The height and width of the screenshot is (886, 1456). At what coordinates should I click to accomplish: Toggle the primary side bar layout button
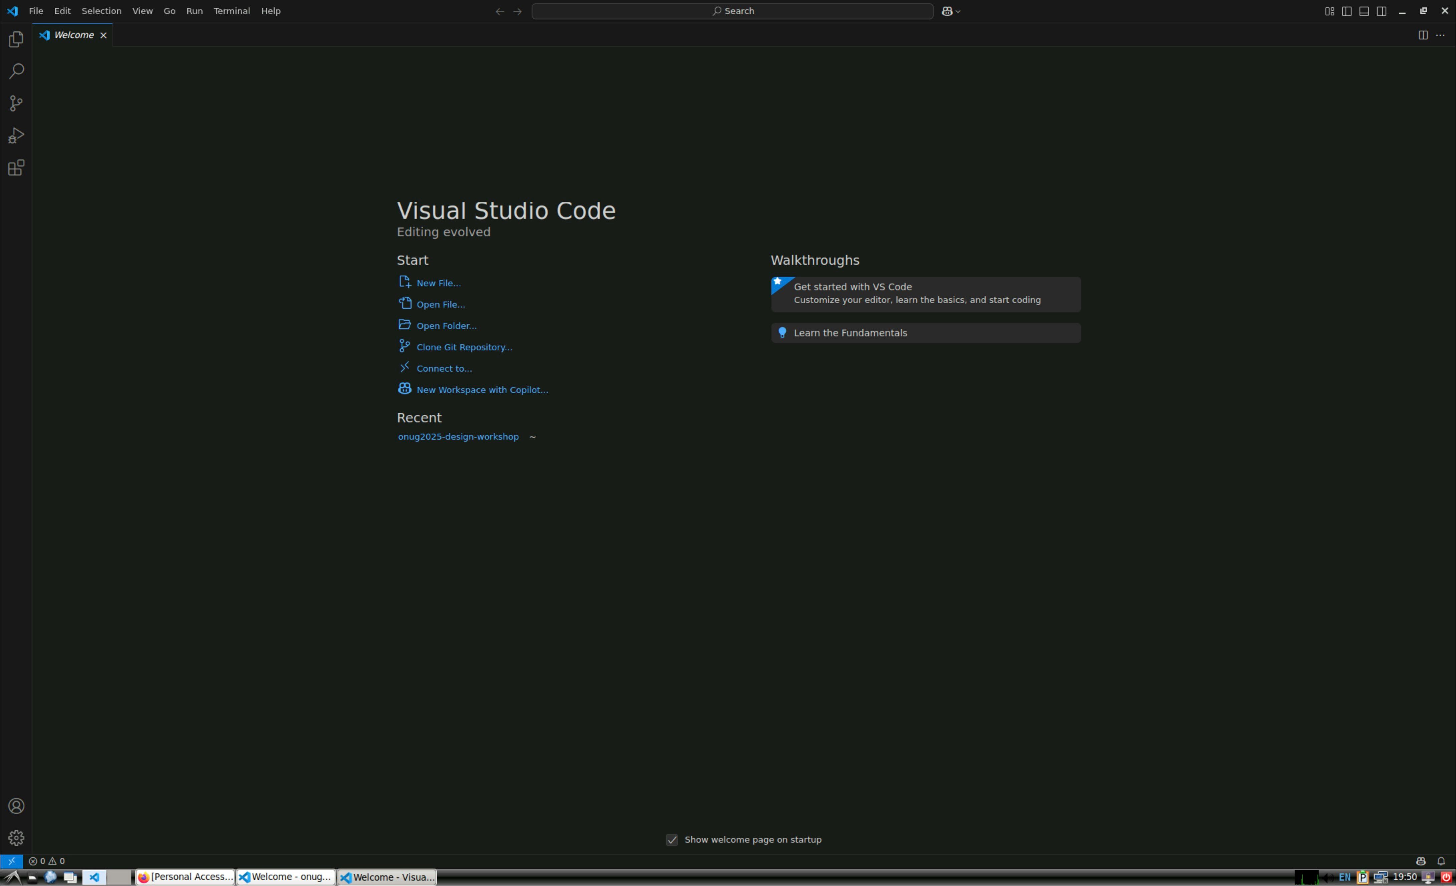(x=1347, y=11)
